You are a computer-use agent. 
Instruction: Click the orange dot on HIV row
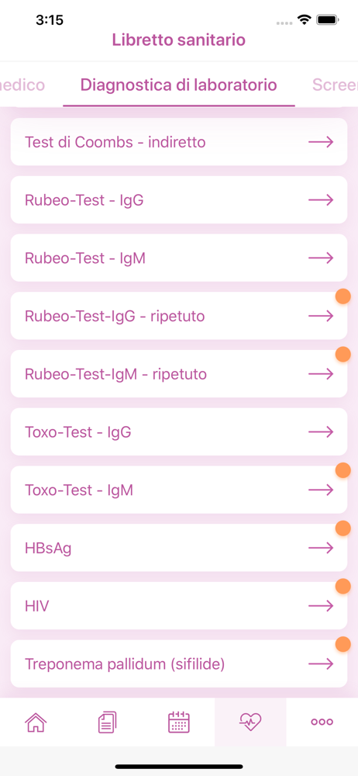pos(343,587)
